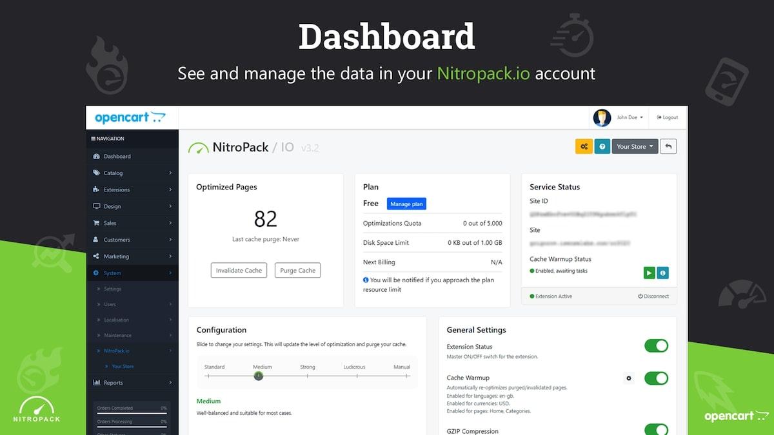
Task: Expand the Extensions menu chevron
Action: coord(170,189)
